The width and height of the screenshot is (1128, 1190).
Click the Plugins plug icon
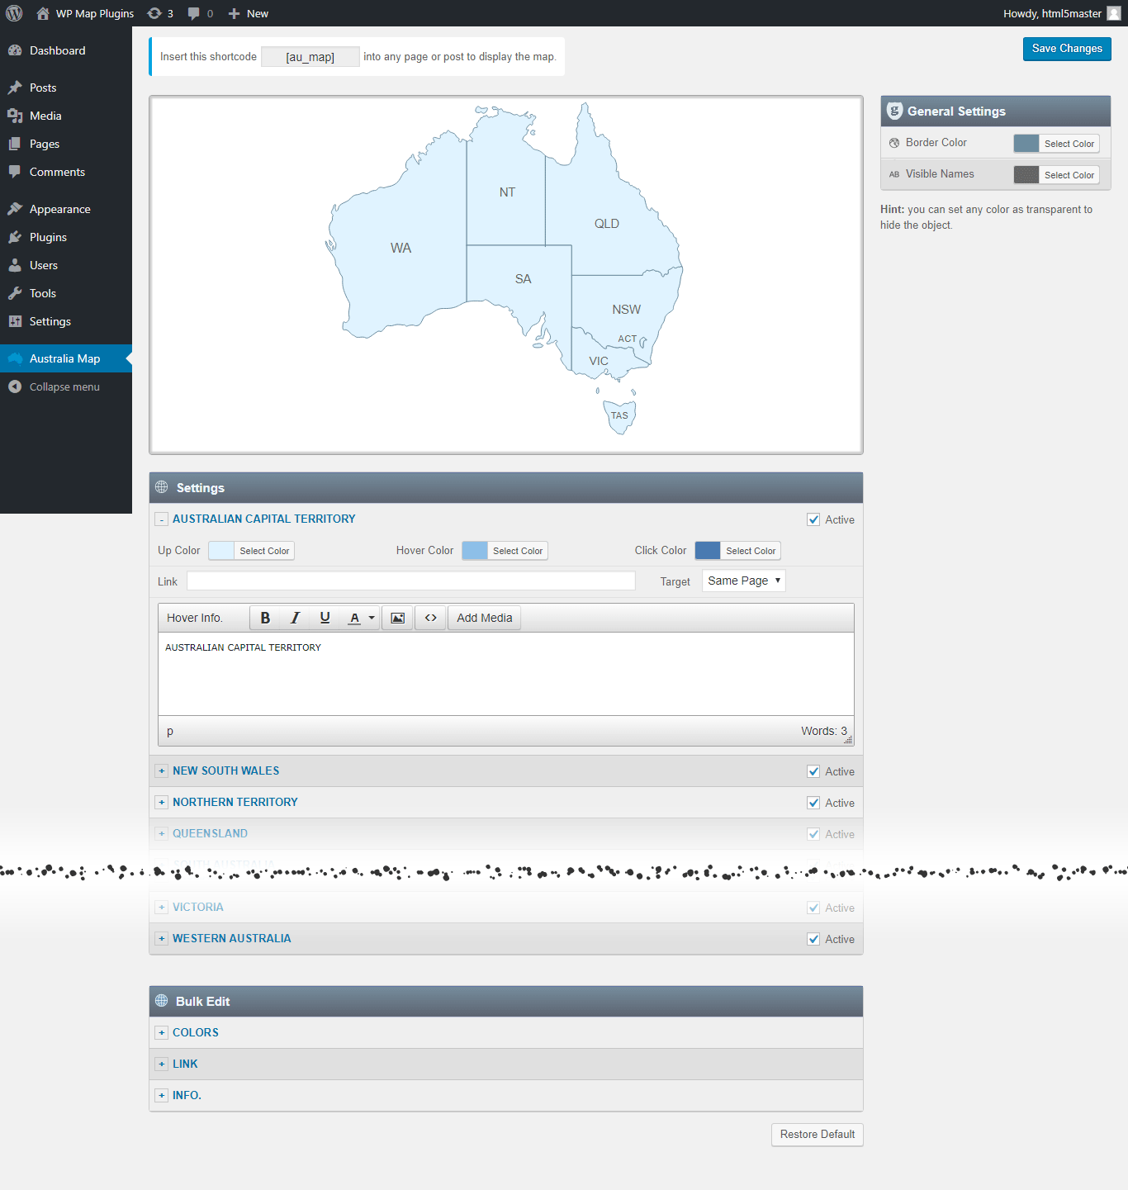[x=15, y=237]
